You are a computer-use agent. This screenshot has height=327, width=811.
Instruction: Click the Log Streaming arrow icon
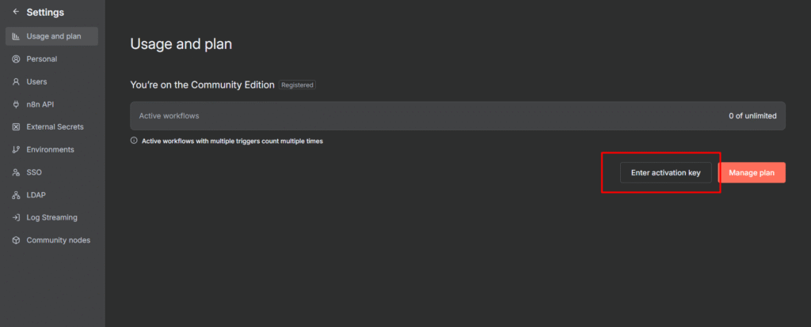click(x=16, y=217)
